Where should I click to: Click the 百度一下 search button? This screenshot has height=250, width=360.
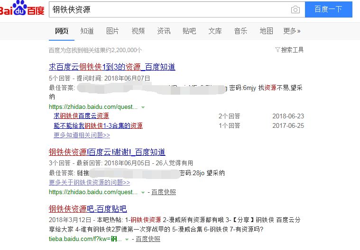(x=329, y=9)
